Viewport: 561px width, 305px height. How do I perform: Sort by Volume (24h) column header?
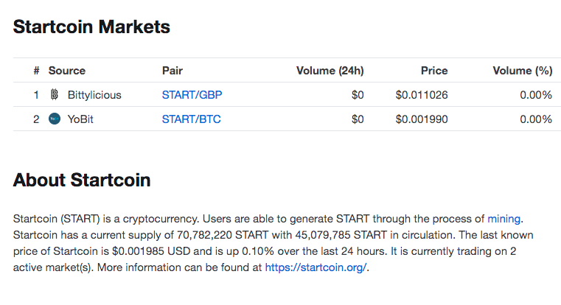[330, 71]
